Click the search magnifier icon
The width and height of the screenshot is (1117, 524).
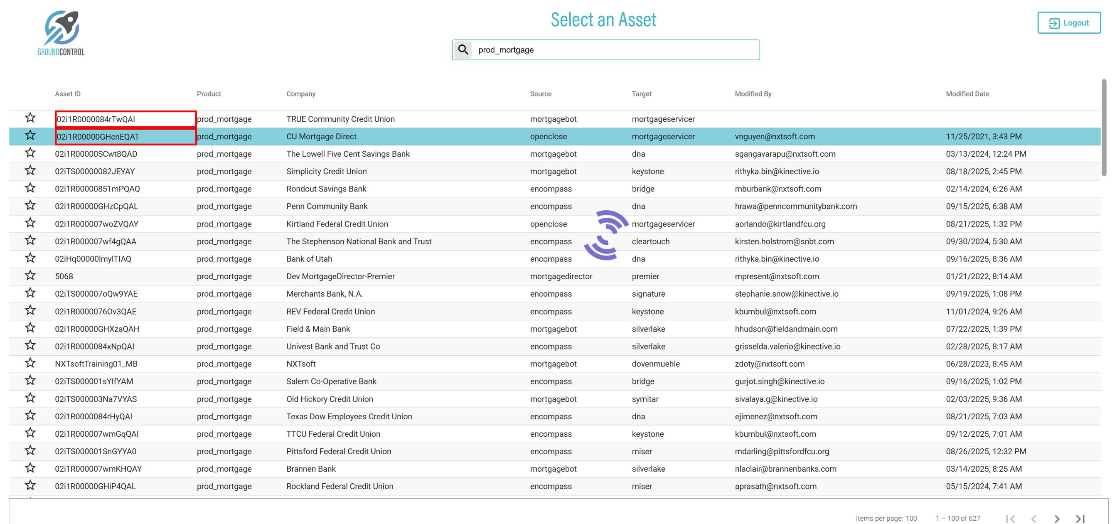coord(463,50)
